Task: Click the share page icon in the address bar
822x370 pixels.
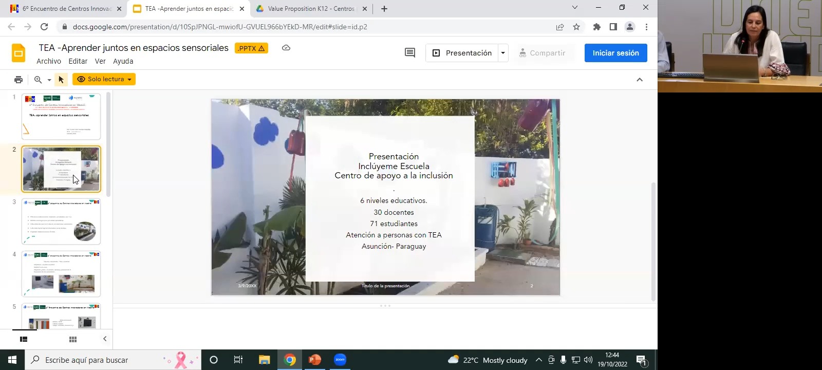Action: click(560, 27)
